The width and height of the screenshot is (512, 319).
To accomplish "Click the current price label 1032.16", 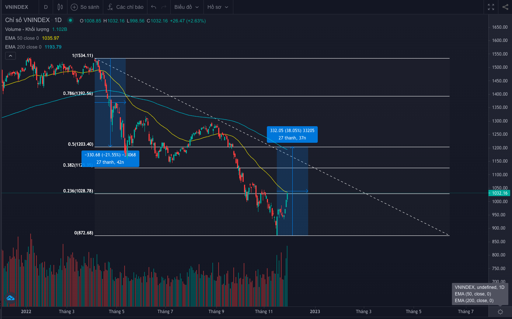I will 499,193.
